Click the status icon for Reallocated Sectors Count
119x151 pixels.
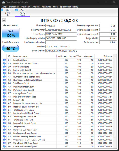[4, 63]
